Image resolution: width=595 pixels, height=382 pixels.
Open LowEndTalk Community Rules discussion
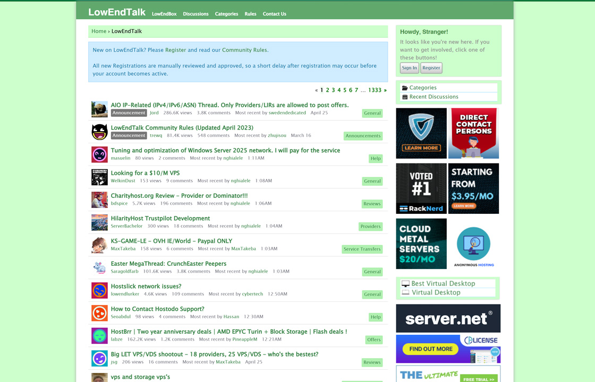(182, 128)
